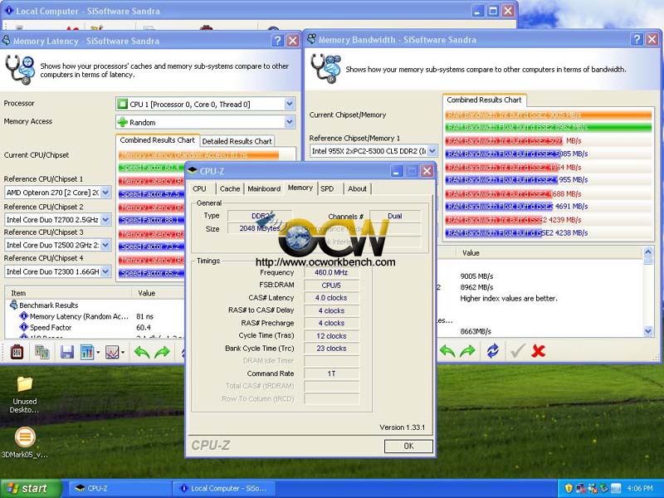Image resolution: width=664 pixels, height=498 pixels.
Task: Click the floppy disk save icon in Memory Latency
Action: point(67,351)
